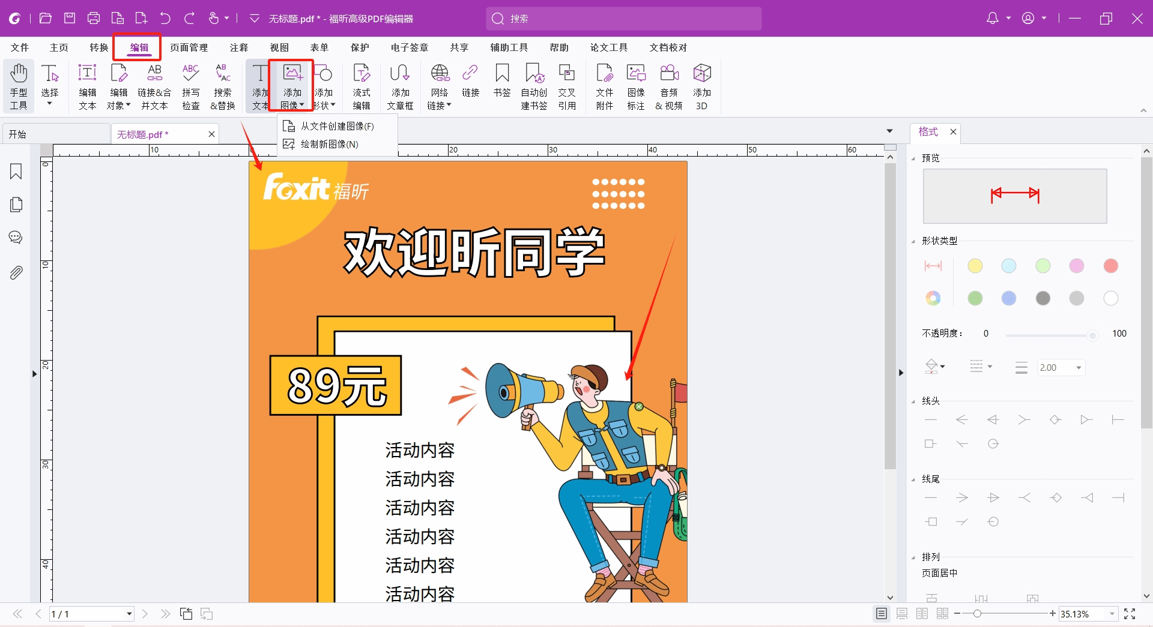
Task: Click the search box in title bar
Action: click(625, 19)
